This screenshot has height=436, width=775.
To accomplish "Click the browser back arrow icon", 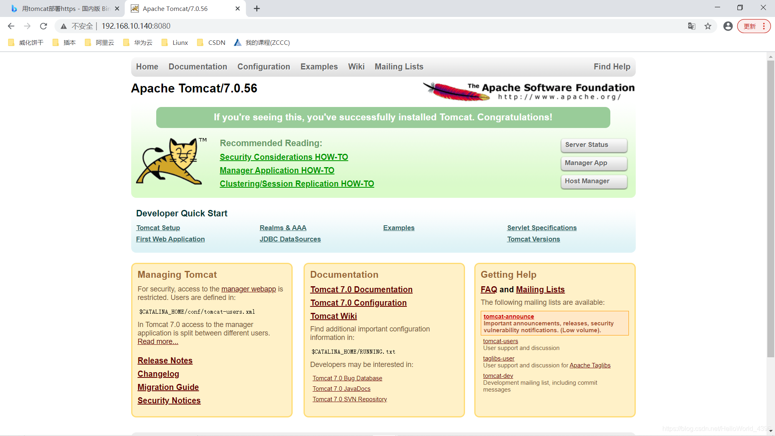I will pyautogui.click(x=11, y=26).
